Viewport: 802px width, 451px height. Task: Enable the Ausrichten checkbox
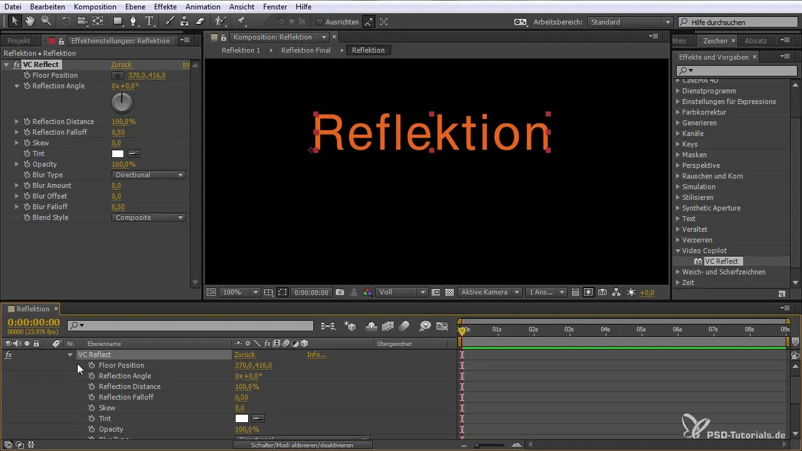point(319,22)
